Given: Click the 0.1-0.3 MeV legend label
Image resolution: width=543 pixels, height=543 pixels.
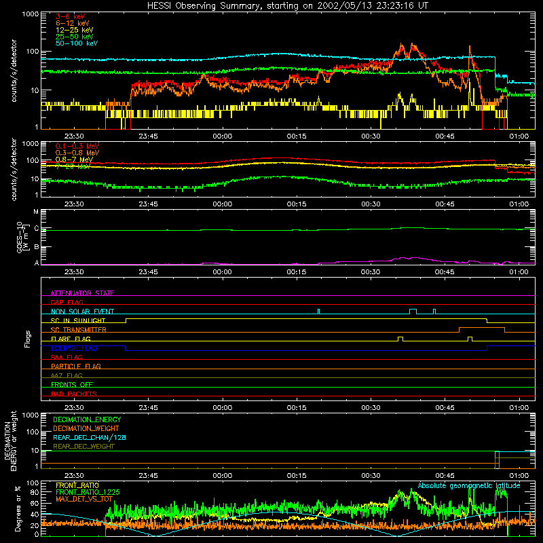Looking at the screenshot, I should pyautogui.click(x=77, y=146).
